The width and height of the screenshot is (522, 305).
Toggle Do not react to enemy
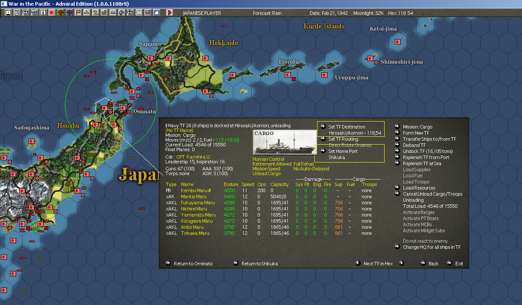(425, 241)
